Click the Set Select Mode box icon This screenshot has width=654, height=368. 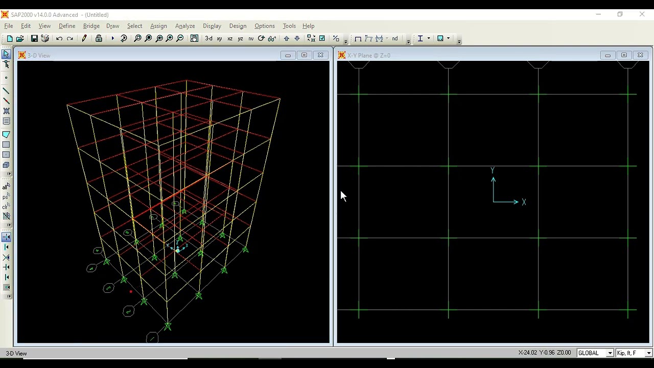click(x=440, y=38)
